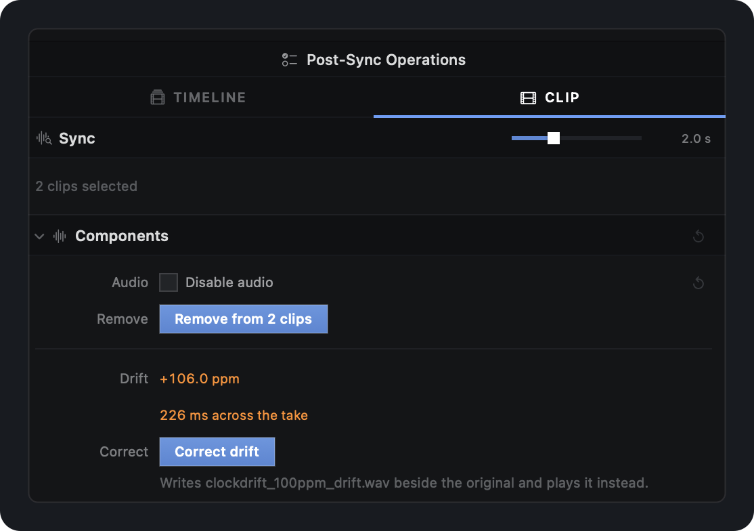This screenshot has width=754, height=531.
Task: Click the Timeline tab's filmstrip icon
Action: pyautogui.click(x=157, y=98)
